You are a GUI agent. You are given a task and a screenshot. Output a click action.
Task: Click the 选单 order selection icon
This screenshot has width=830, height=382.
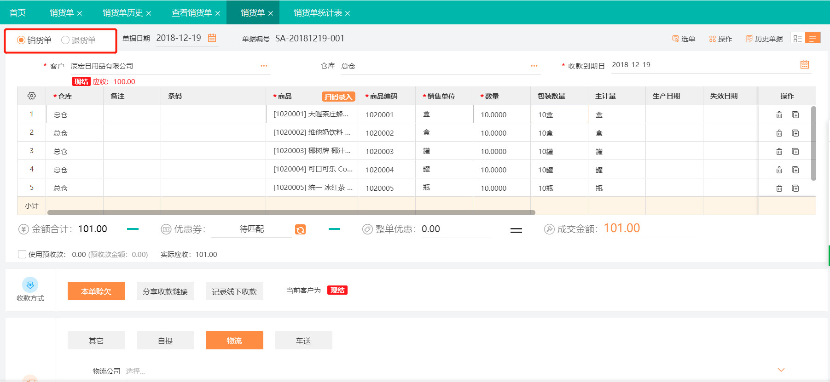tap(675, 39)
